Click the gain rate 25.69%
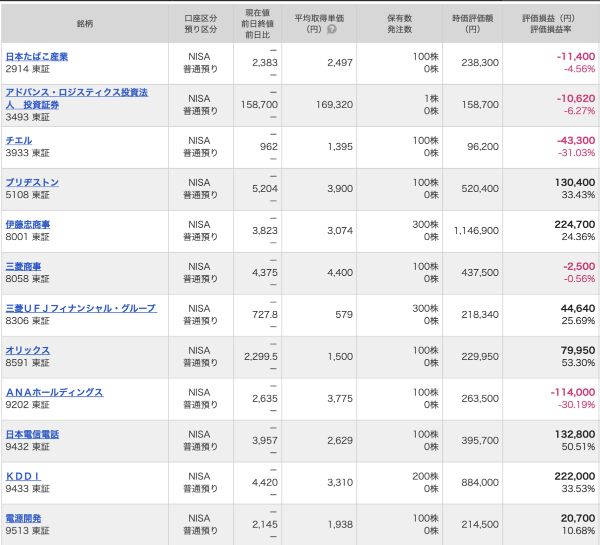 [578, 321]
